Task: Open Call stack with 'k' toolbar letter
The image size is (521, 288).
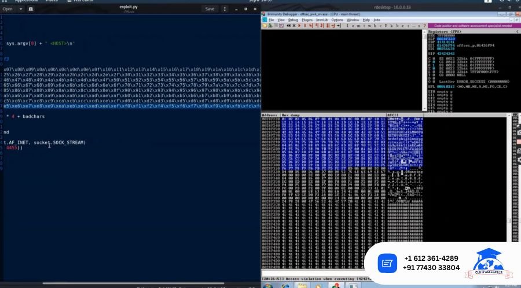Action: [391, 26]
